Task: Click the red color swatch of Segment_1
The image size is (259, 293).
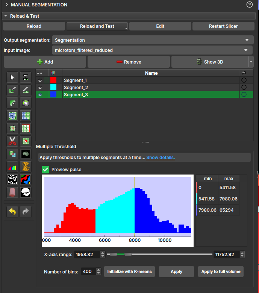Action: 53,80
